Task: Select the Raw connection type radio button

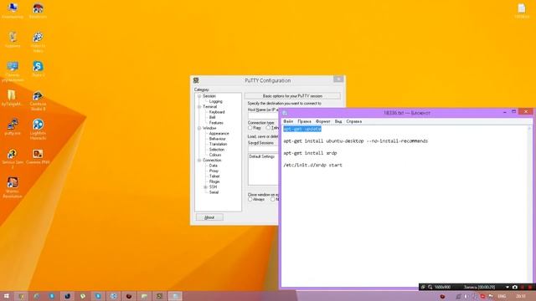Action: tap(250, 128)
